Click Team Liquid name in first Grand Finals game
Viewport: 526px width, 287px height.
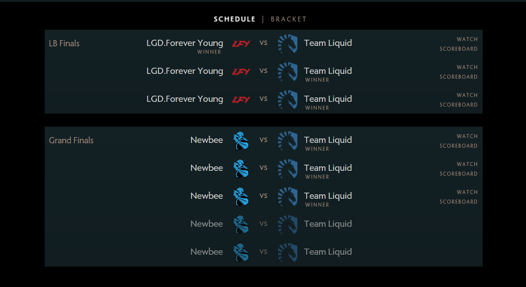(x=328, y=140)
